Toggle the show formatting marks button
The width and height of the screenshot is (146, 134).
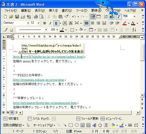point(119,16)
